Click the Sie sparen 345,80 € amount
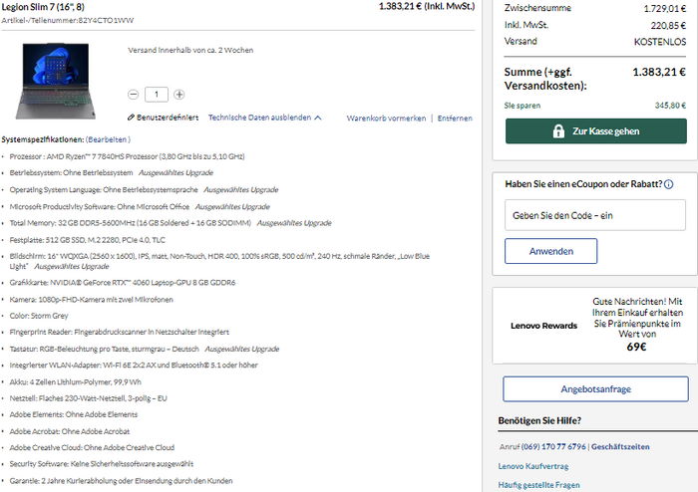This screenshot has width=698, height=492. coord(670,106)
